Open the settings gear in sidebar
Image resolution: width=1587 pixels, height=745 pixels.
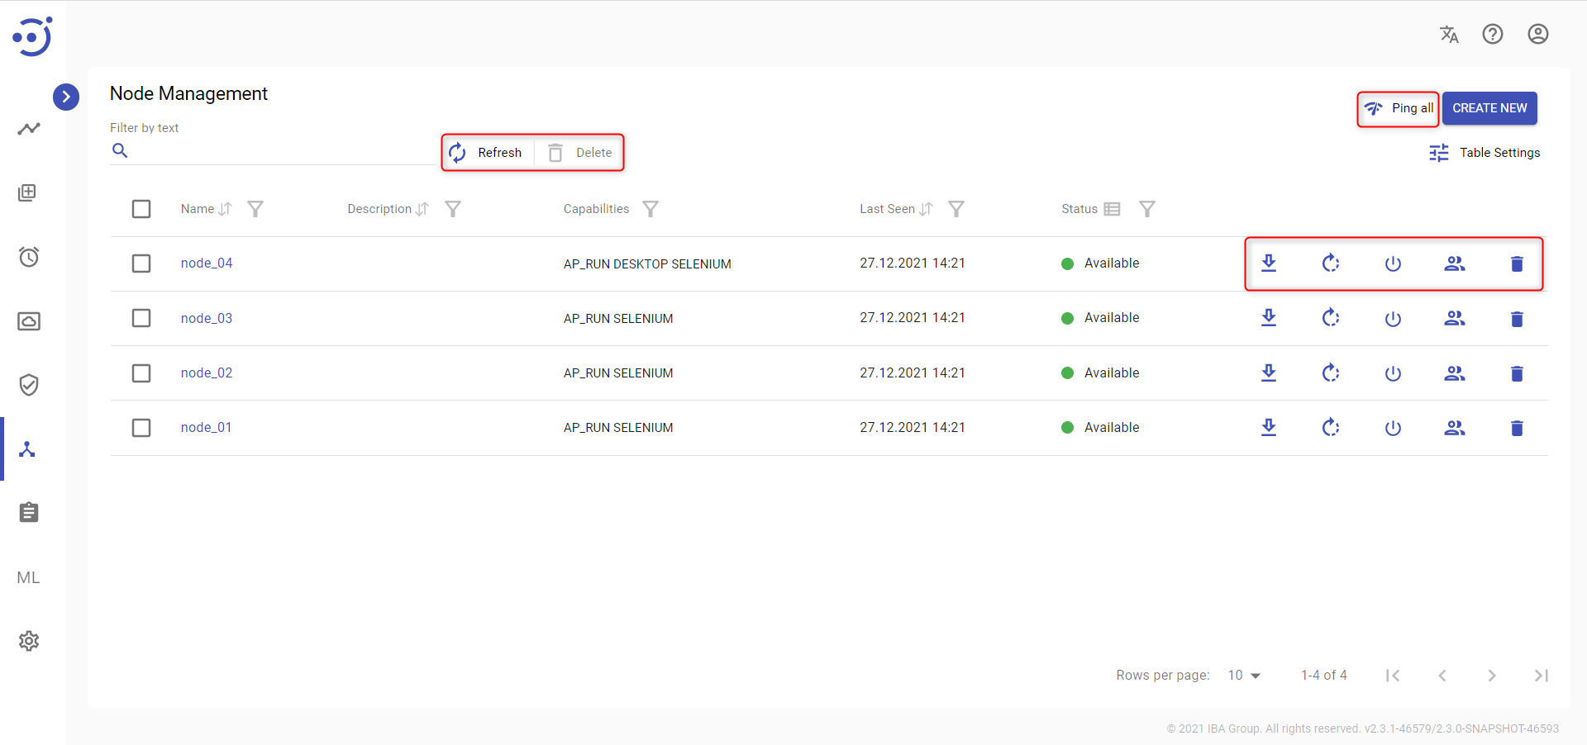(x=29, y=641)
